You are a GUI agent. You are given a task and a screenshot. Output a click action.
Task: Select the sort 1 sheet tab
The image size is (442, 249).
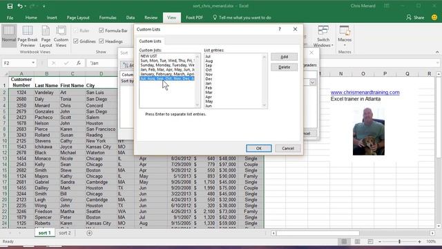click(44, 233)
